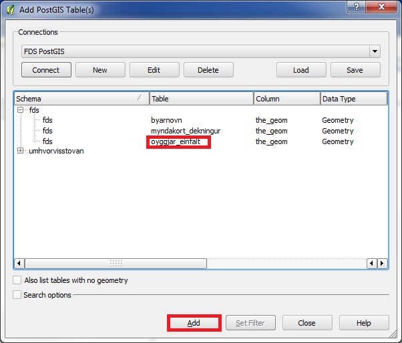Click the Help button
Viewport: 402px width, 343px height.
[364, 323]
